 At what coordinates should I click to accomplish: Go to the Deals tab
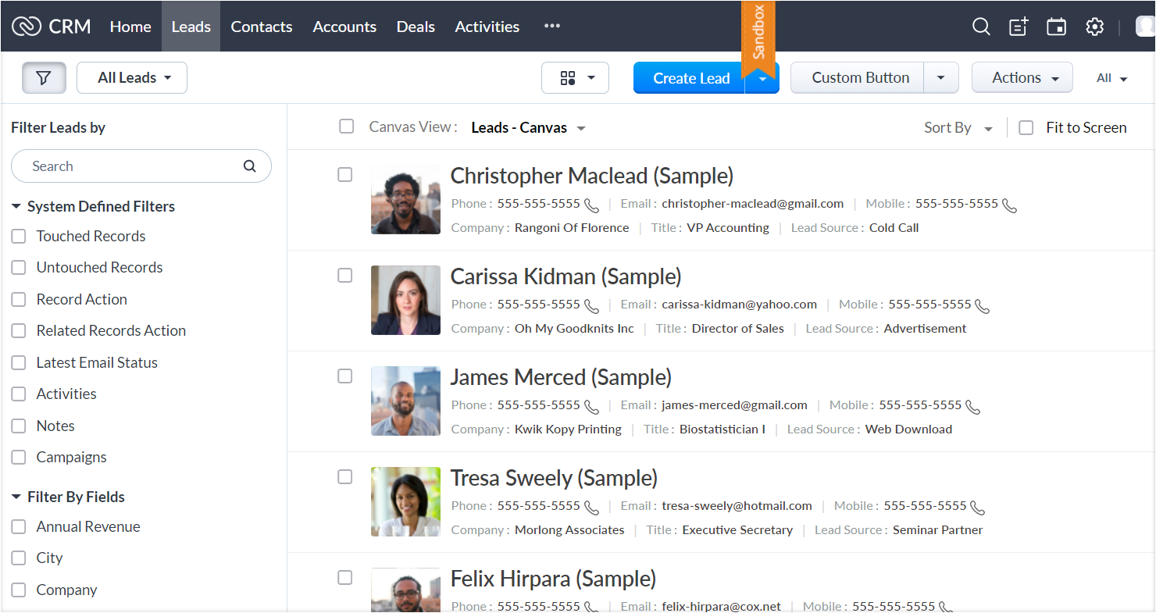416,27
